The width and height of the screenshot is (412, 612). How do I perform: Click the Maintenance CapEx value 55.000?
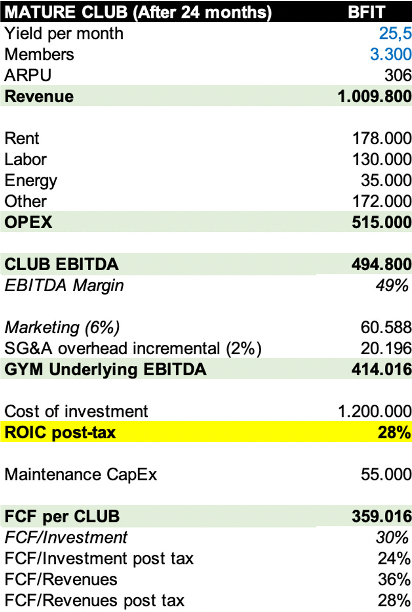[x=386, y=475]
